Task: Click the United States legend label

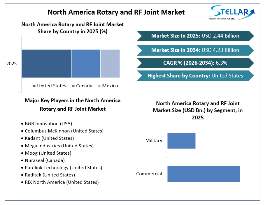Action: 52,86
